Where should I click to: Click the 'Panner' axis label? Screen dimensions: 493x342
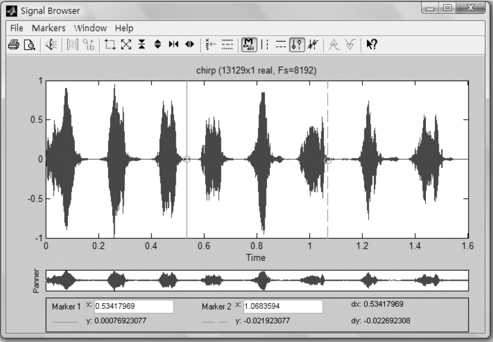36,281
